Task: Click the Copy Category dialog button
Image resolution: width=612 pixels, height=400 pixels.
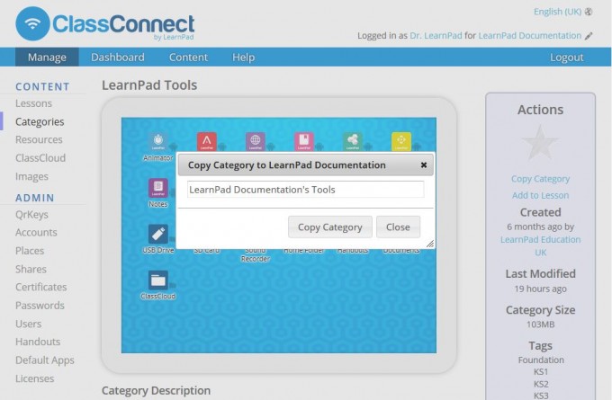Action: tap(330, 227)
